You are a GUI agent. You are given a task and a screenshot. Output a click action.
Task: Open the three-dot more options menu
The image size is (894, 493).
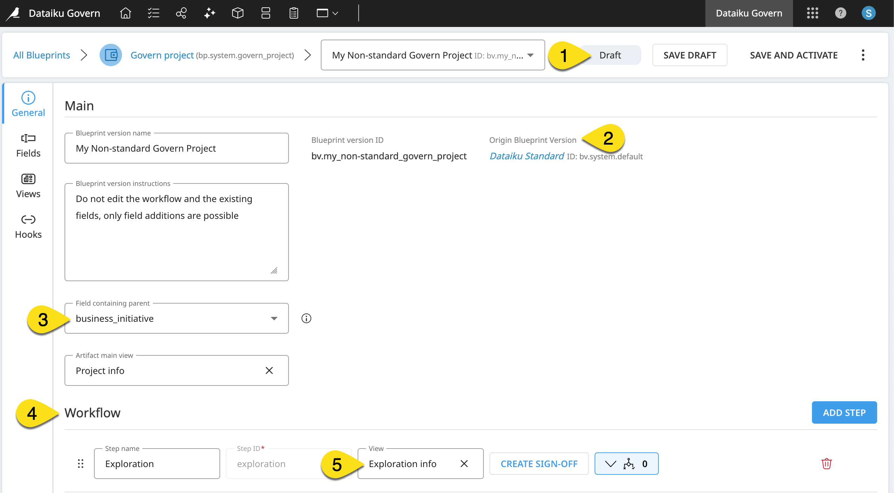click(863, 55)
